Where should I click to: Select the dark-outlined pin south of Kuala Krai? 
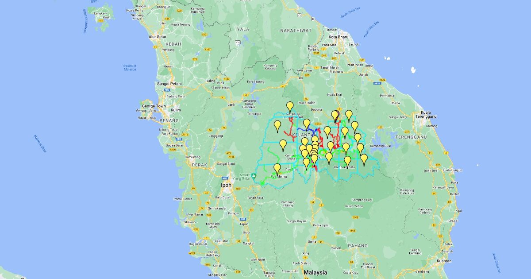(x=335, y=116)
